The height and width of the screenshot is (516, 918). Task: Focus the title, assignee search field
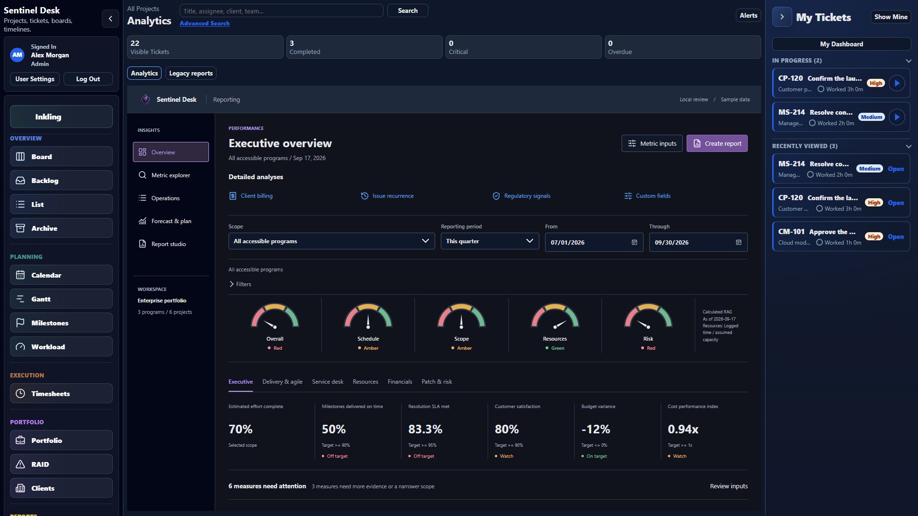point(281,11)
